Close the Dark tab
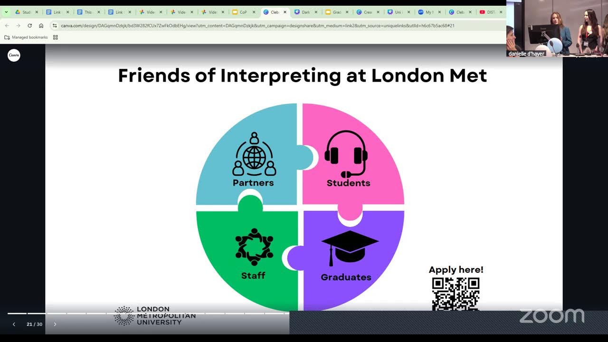This screenshot has width=608, height=342. pyautogui.click(x=316, y=12)
